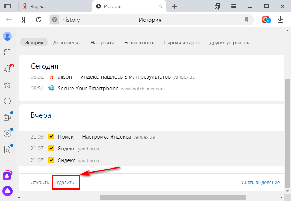Click Снять выделение to clear the selection
The image size is (291, 201).
click(x=260, y=183)
